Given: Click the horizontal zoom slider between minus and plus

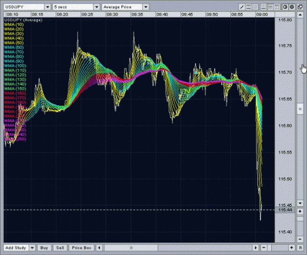Looking at the screenshot, I should (278, 248).
